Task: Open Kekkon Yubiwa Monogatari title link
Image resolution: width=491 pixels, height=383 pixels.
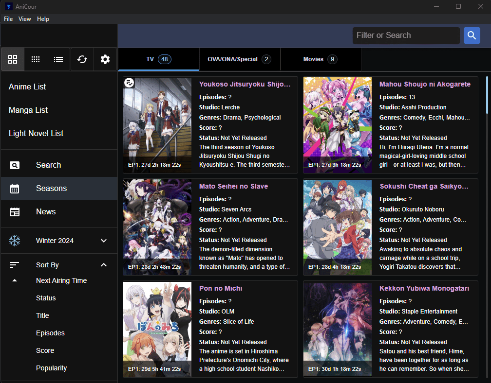Action: coord(424,288)
